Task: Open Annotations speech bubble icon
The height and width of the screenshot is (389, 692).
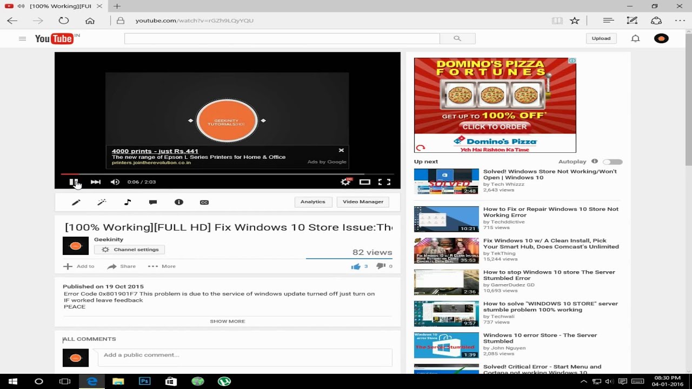Action: click(x=153, y=202)
